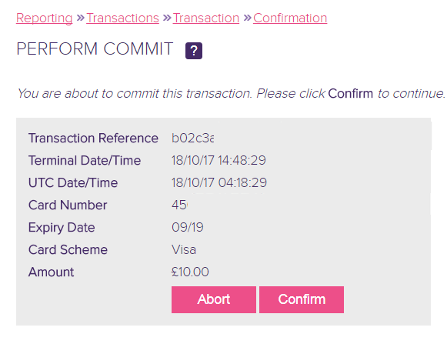Click the UTC Date/Time value
The height and width of the screenshot is (354, 447).
219,182
